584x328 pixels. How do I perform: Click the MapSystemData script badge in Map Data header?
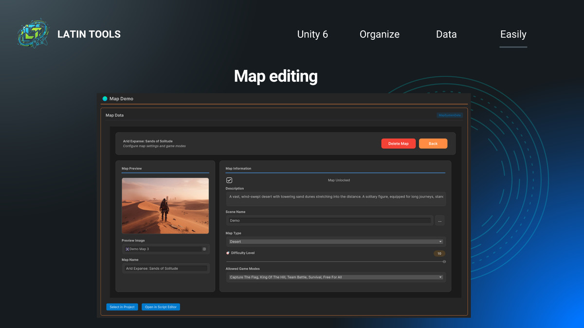point(449,115)
